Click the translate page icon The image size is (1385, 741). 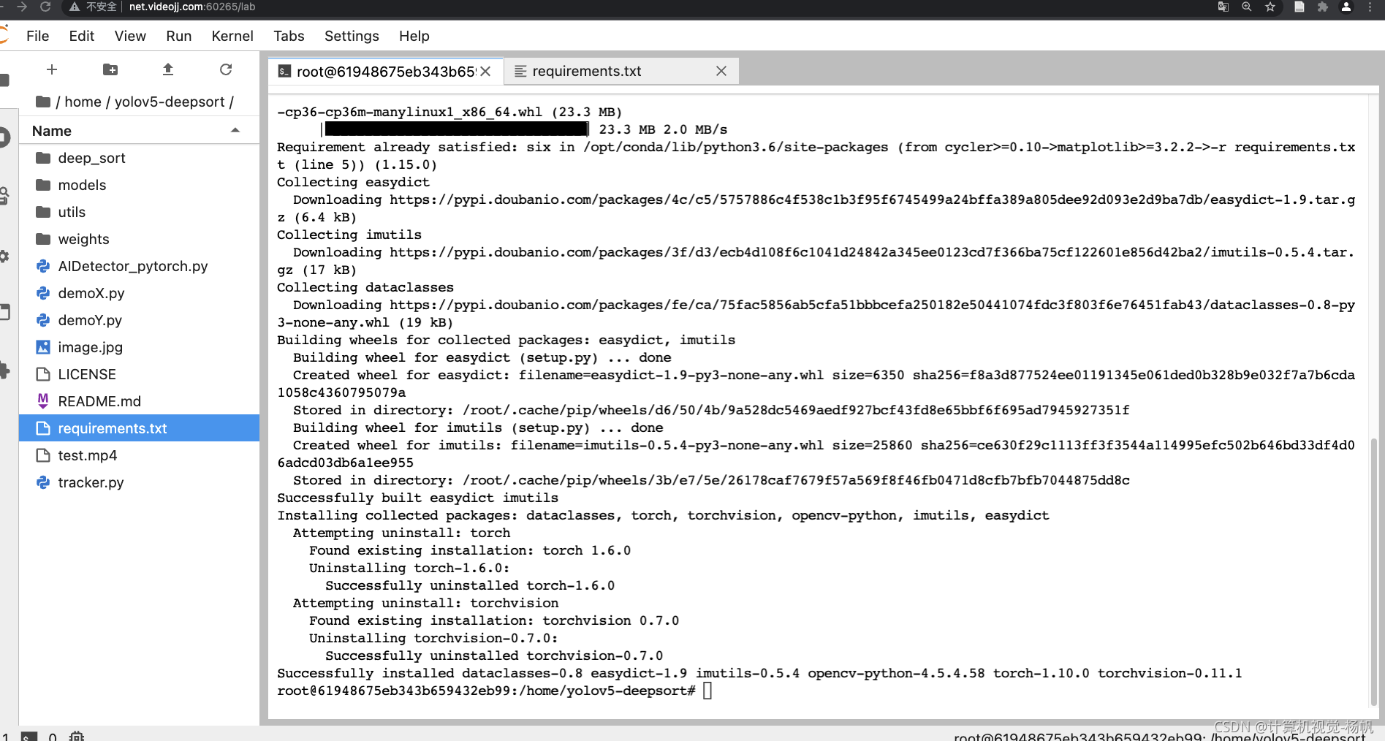pyautogui.click(x=1223, y=7)
